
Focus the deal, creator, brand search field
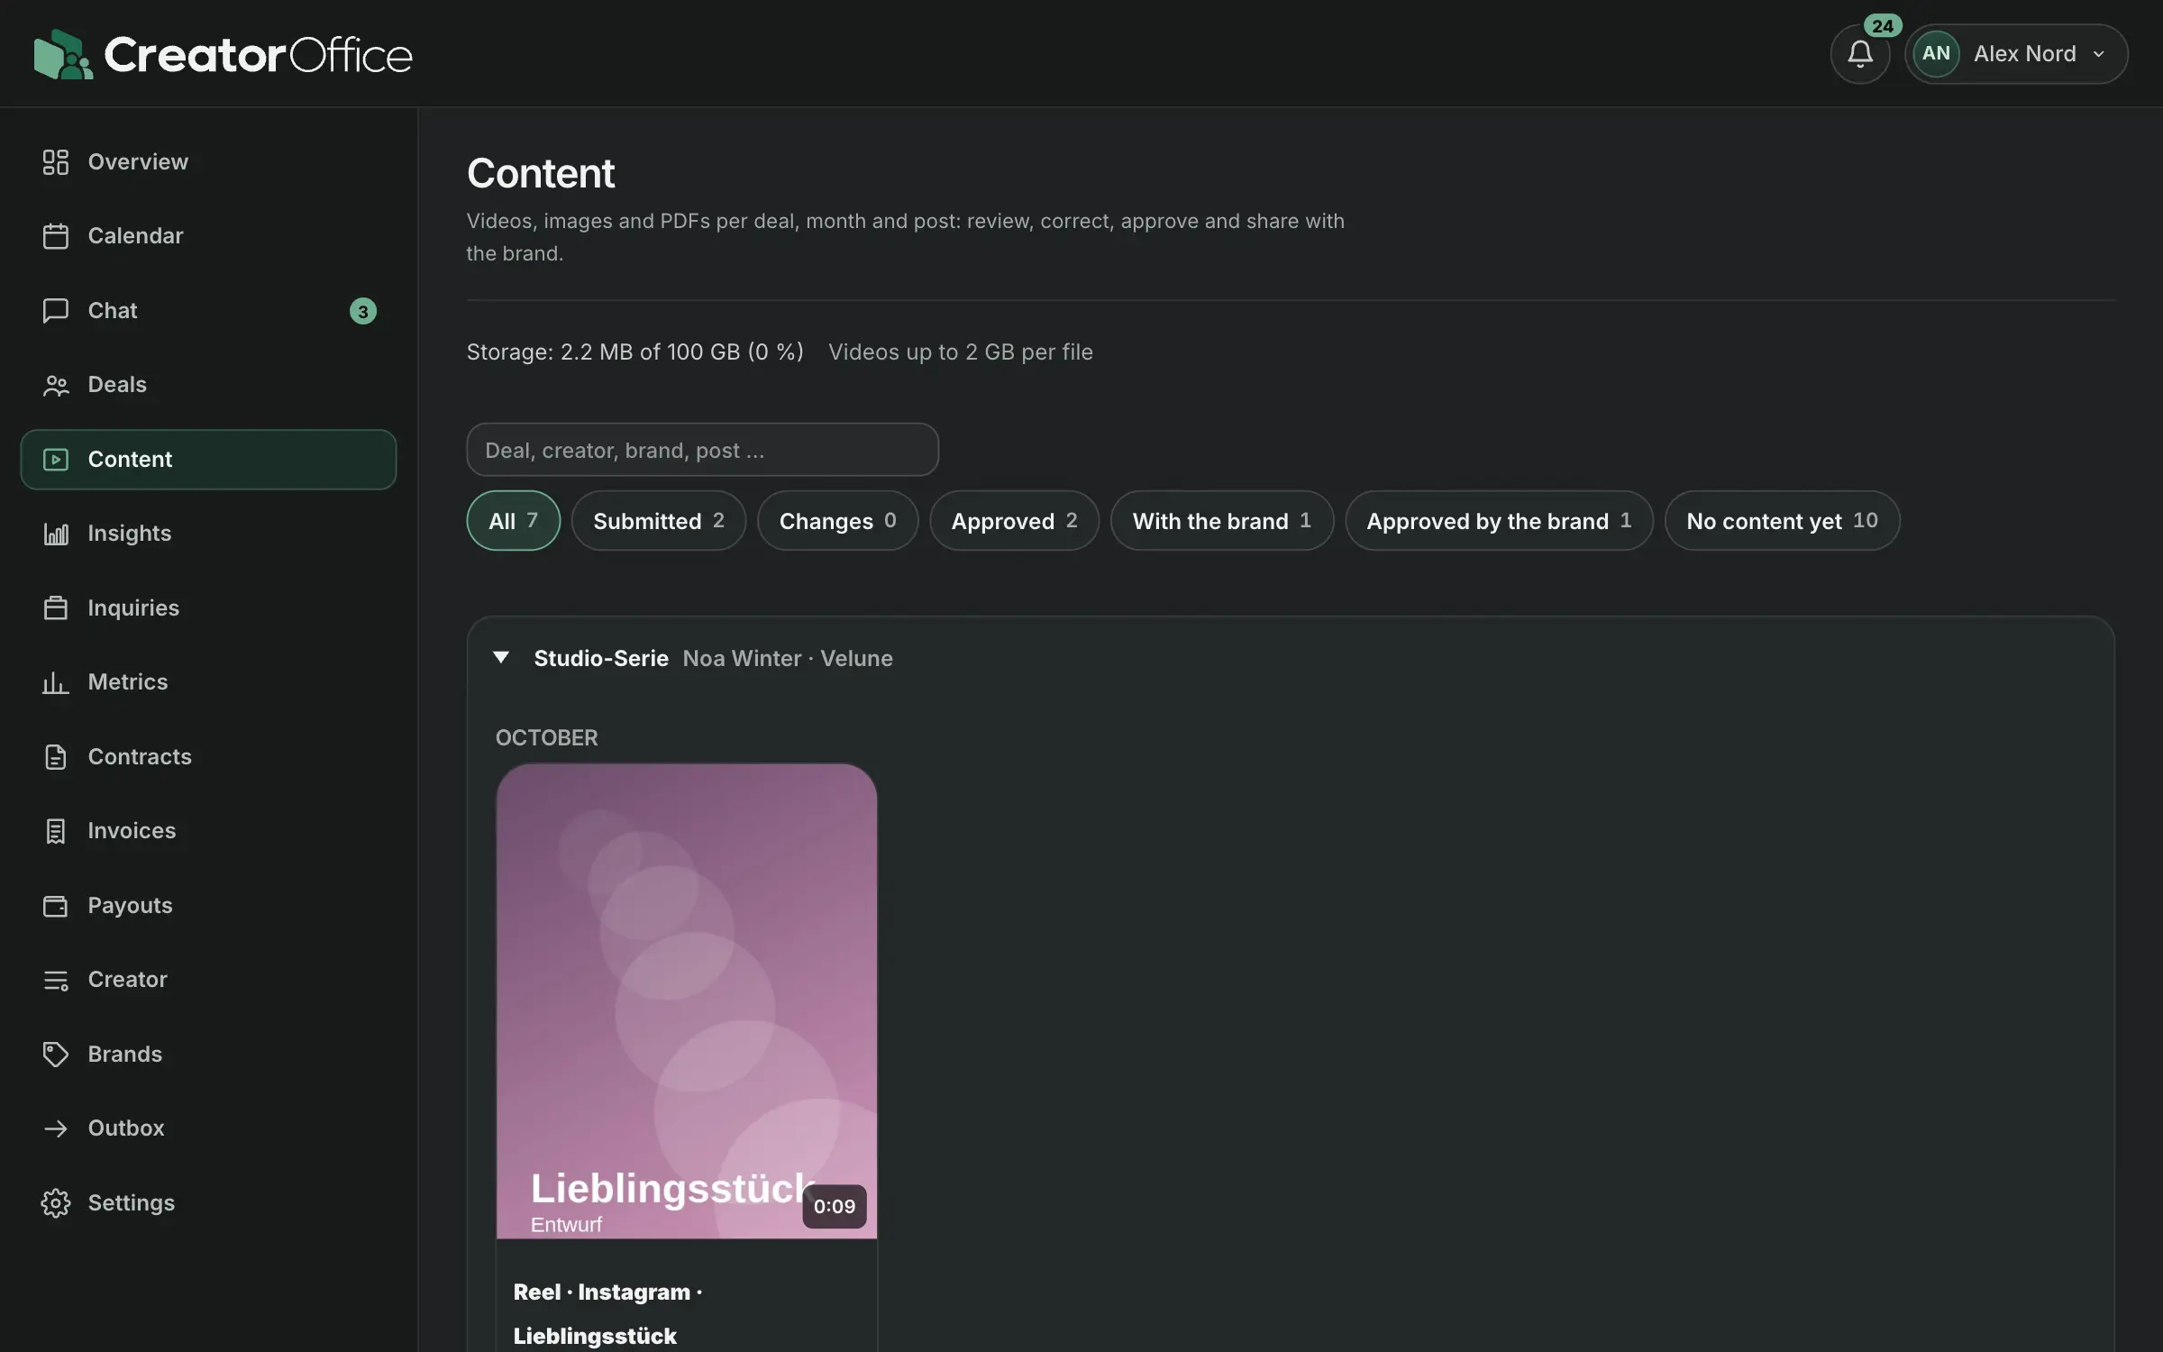coord(702,450)
